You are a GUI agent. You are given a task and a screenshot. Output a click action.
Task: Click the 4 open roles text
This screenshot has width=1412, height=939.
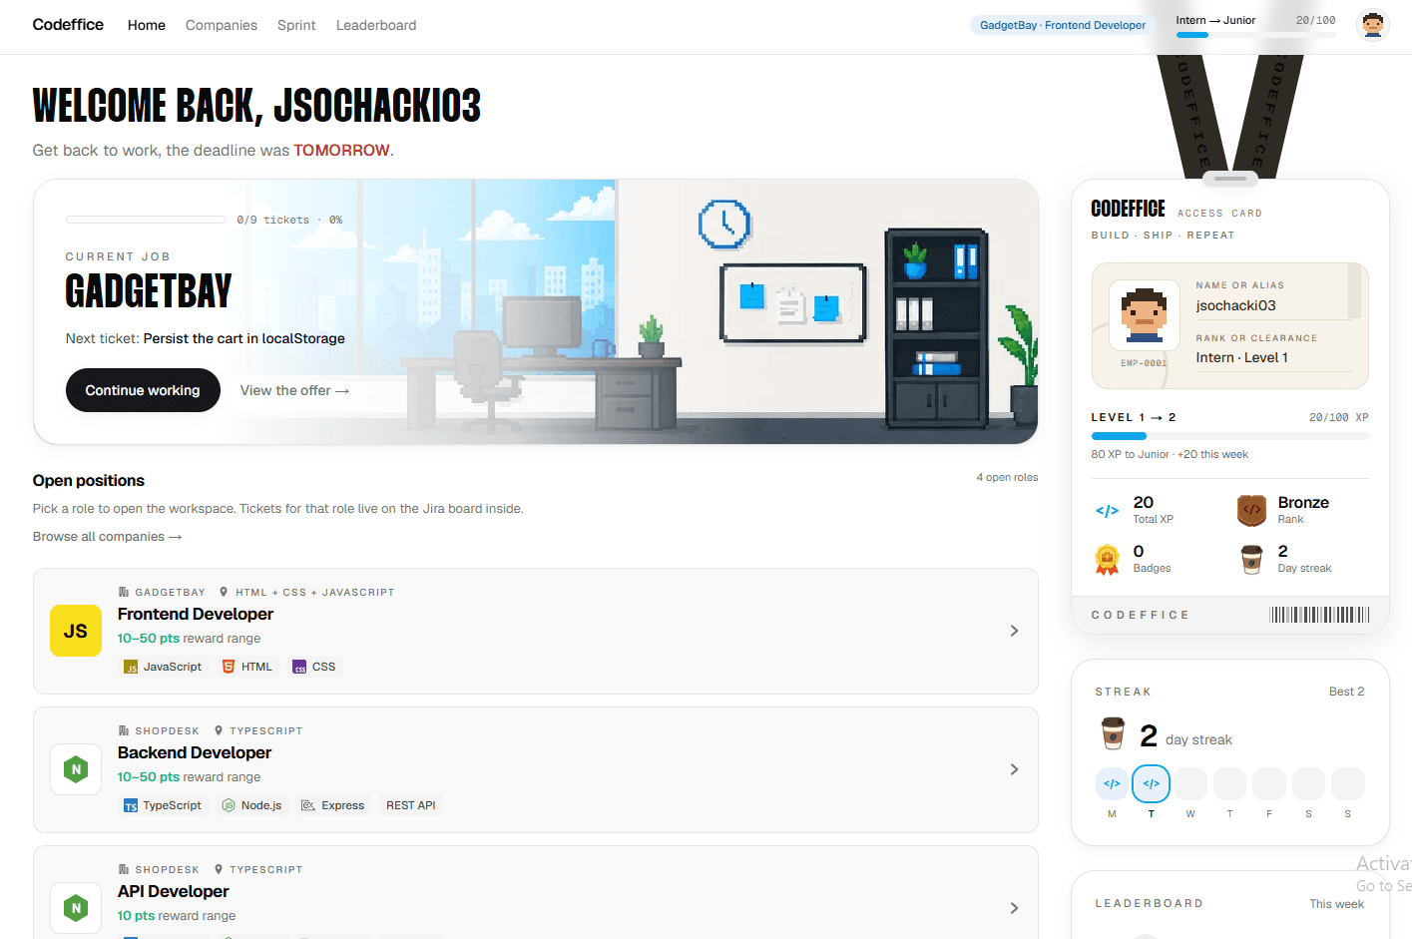pyautogui.click(x=1007, y=477)
